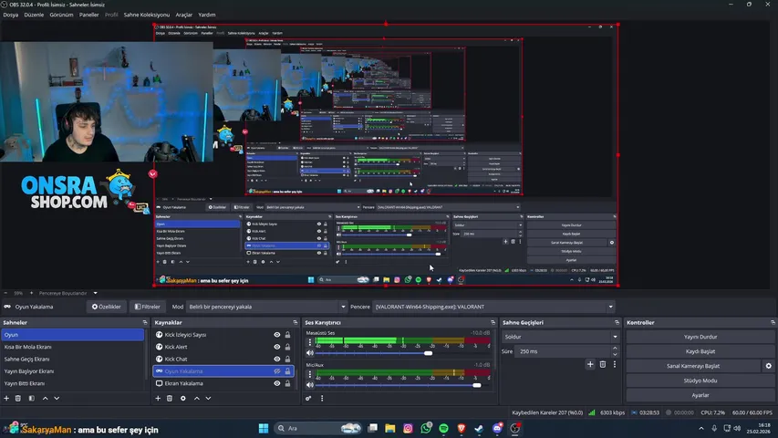778x438 pixels.
Task: Open Masaüstü Ses options three-dot menu
Action: pyautogui.click(x=310, y=342)
